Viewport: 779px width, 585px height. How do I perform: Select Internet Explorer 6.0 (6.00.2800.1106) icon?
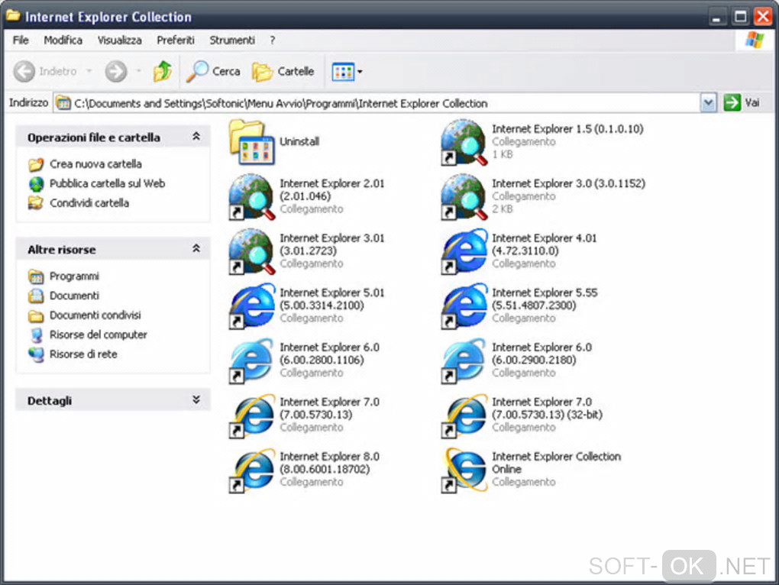(x=251, y=360)
